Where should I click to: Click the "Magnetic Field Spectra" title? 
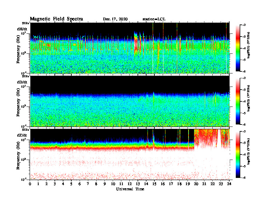57,19
